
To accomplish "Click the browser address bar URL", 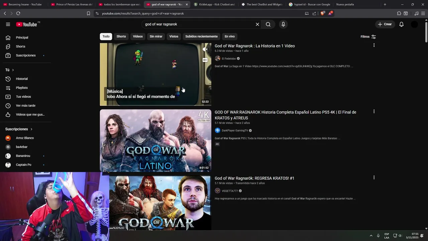I will pyautogui.click(x=143, y=13).
